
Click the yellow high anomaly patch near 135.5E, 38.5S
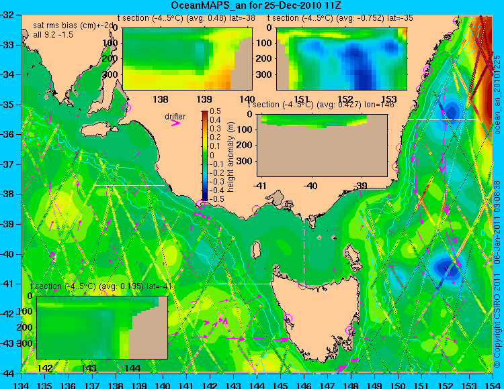click(x=62, y=210)
